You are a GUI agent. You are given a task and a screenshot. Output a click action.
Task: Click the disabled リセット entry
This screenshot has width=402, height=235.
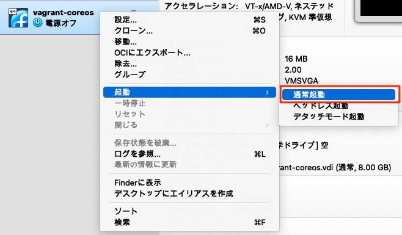pyautogui.click(x=190, y=114)
